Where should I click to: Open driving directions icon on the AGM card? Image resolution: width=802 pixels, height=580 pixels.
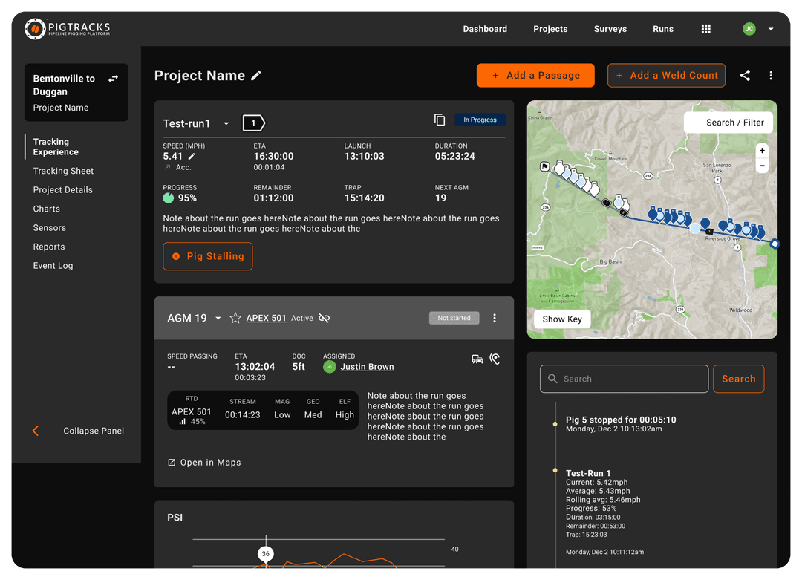[x=476, y=359]
